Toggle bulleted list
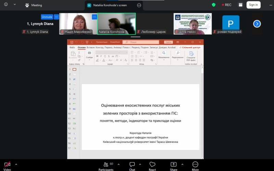The height and width of the screenshot is (171, 274). pos(132,52)
